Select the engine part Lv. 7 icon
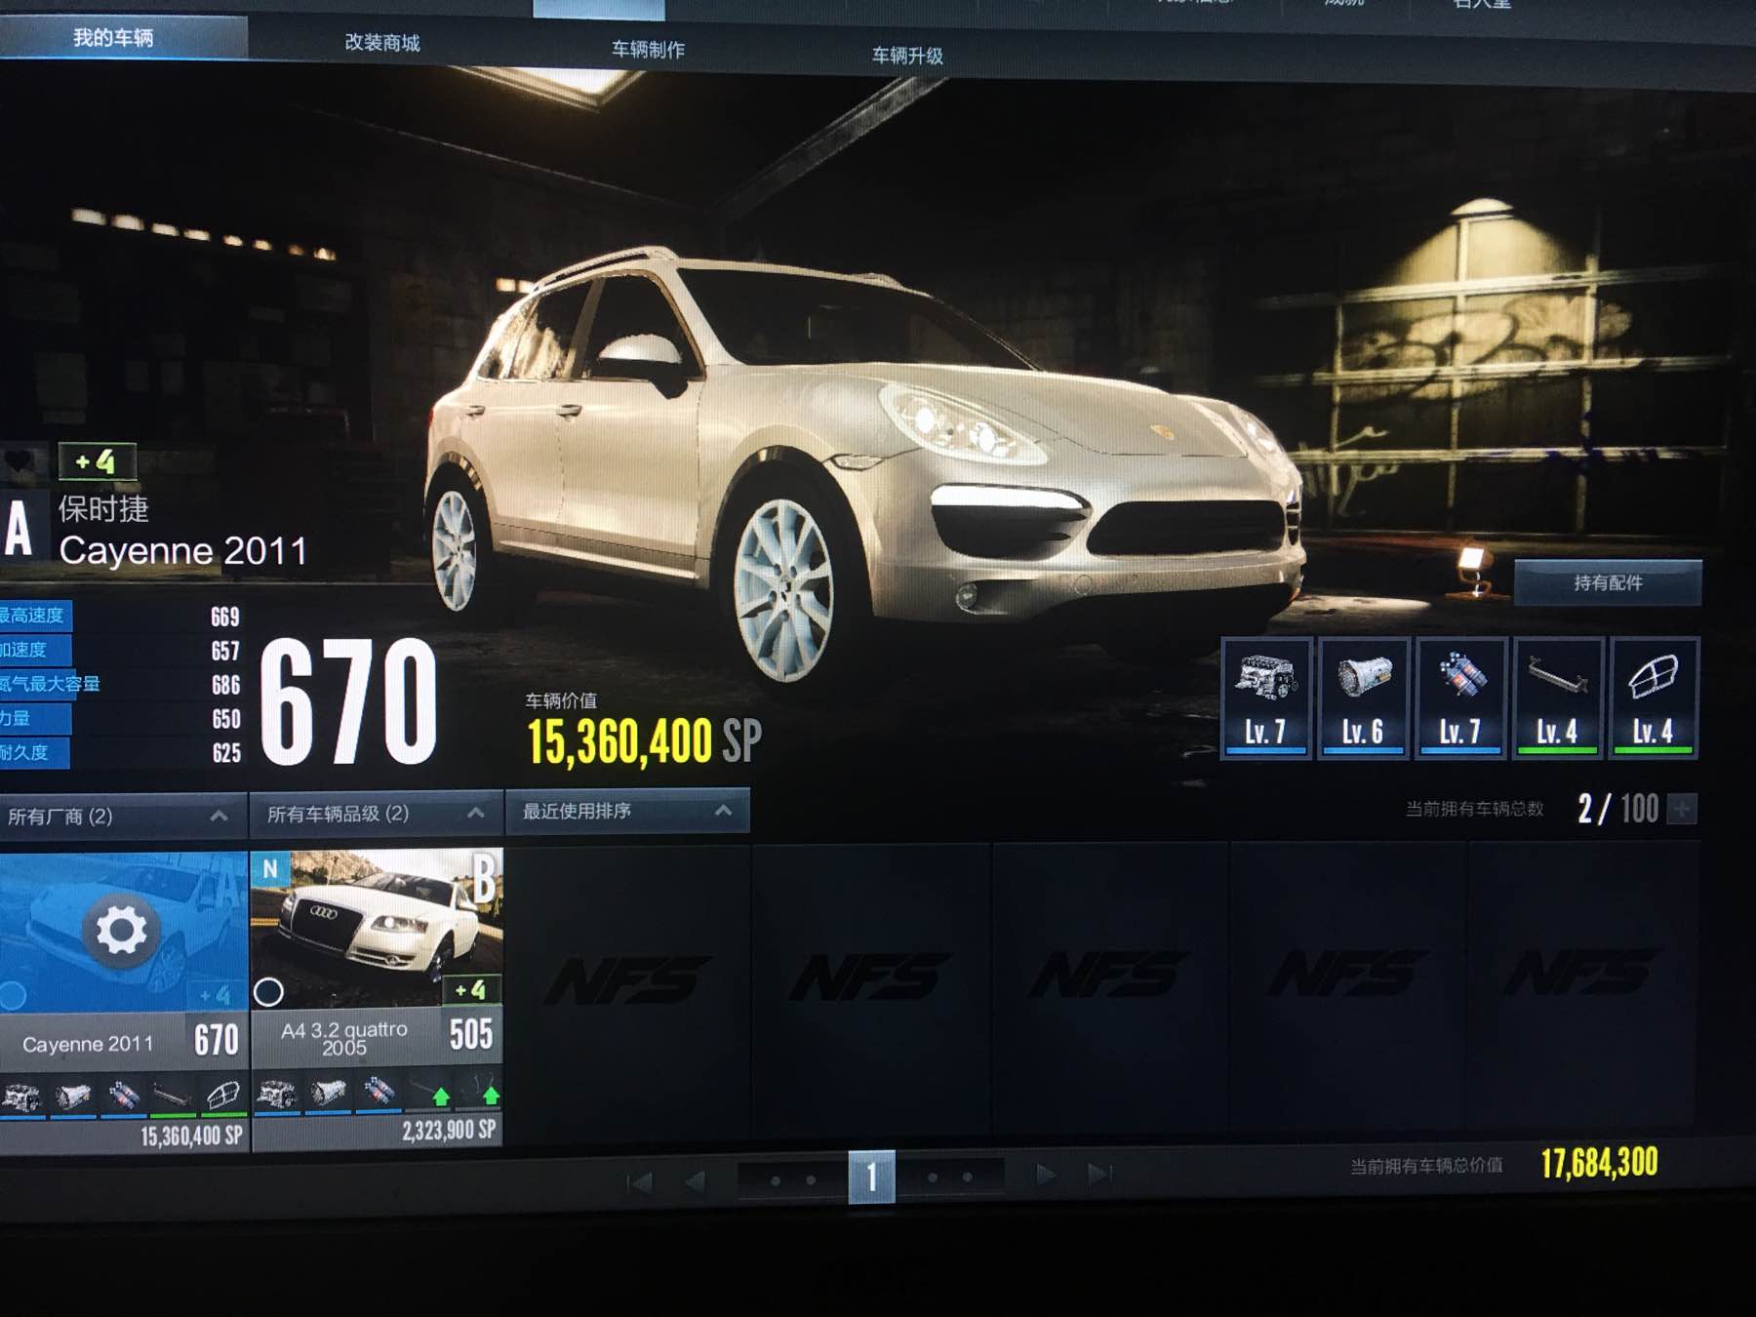1756x1317 pixels. (x=1265, y=698)
